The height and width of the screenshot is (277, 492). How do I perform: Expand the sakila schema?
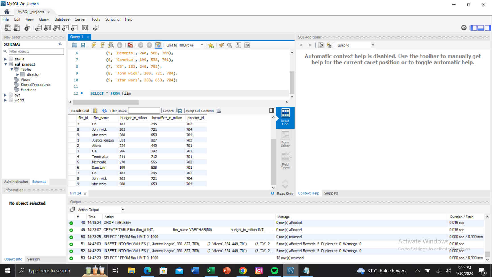point(5,59)
